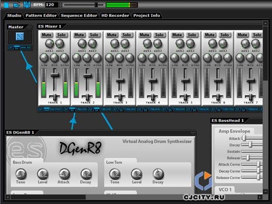Click Track 1 MID EQ knob
Screen dimensions: 272x204
tap(54, 58)
